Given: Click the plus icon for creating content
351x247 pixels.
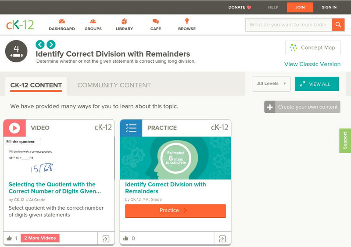Looking at the screenshot, I should pos(270,107).
